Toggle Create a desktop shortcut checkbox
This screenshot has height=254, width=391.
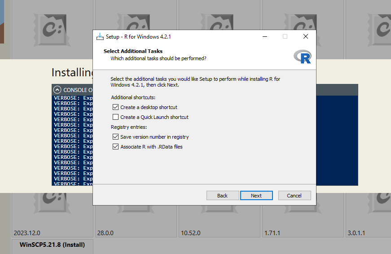(x=115, y=107)
